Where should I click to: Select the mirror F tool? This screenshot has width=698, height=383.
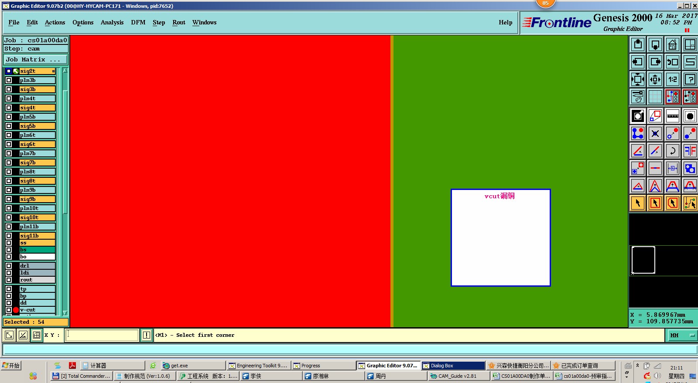pyautogui.click(x=690, y=151)
